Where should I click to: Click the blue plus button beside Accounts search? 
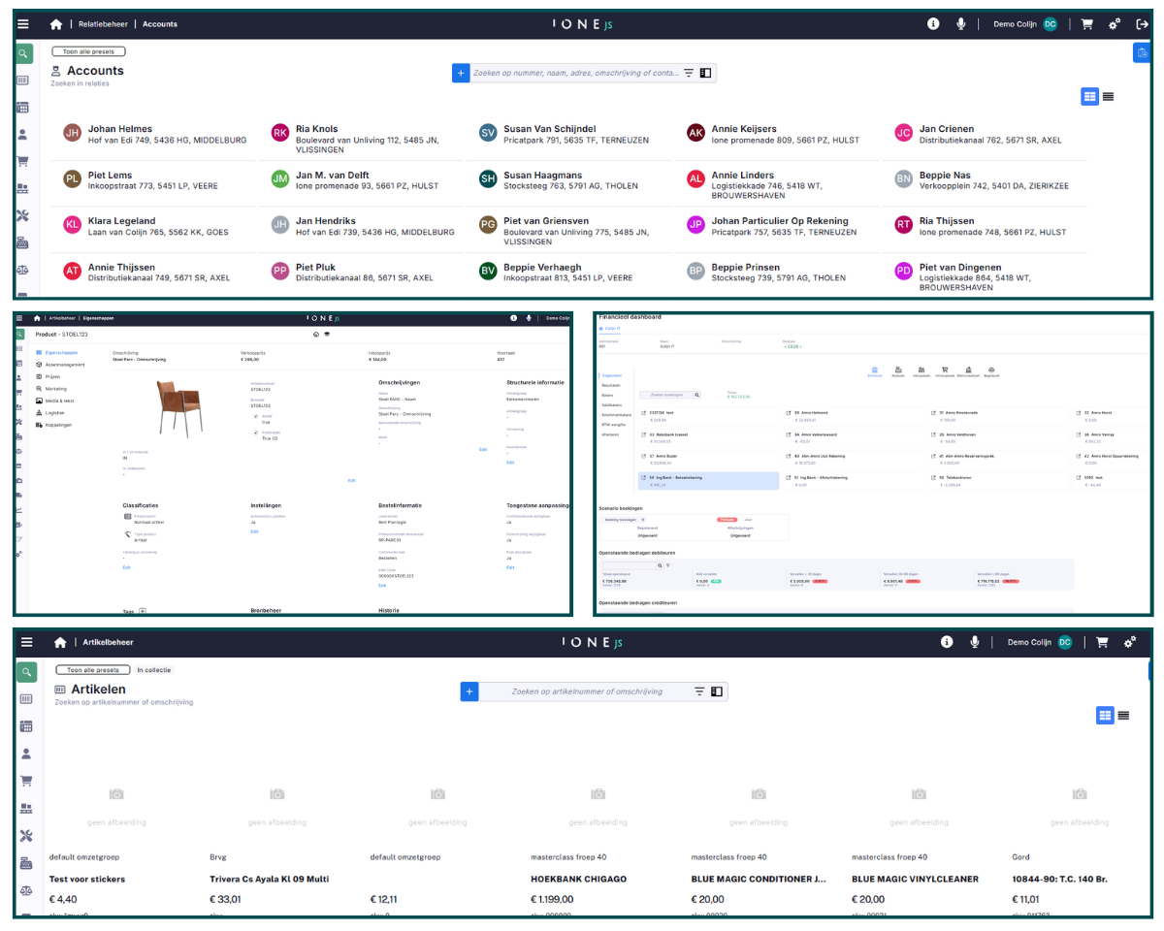pos(461,73)
